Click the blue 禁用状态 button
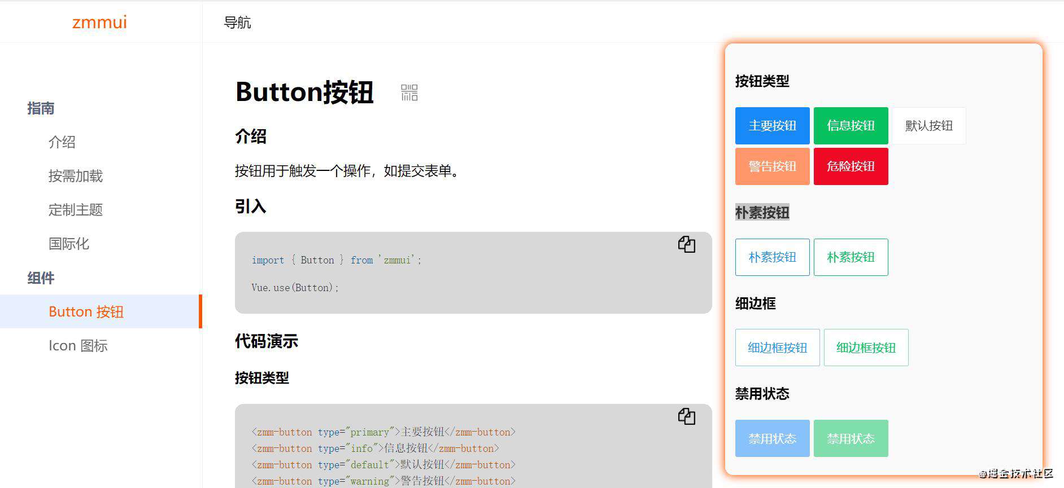1064x488 pixels. (x=773, y=438)
